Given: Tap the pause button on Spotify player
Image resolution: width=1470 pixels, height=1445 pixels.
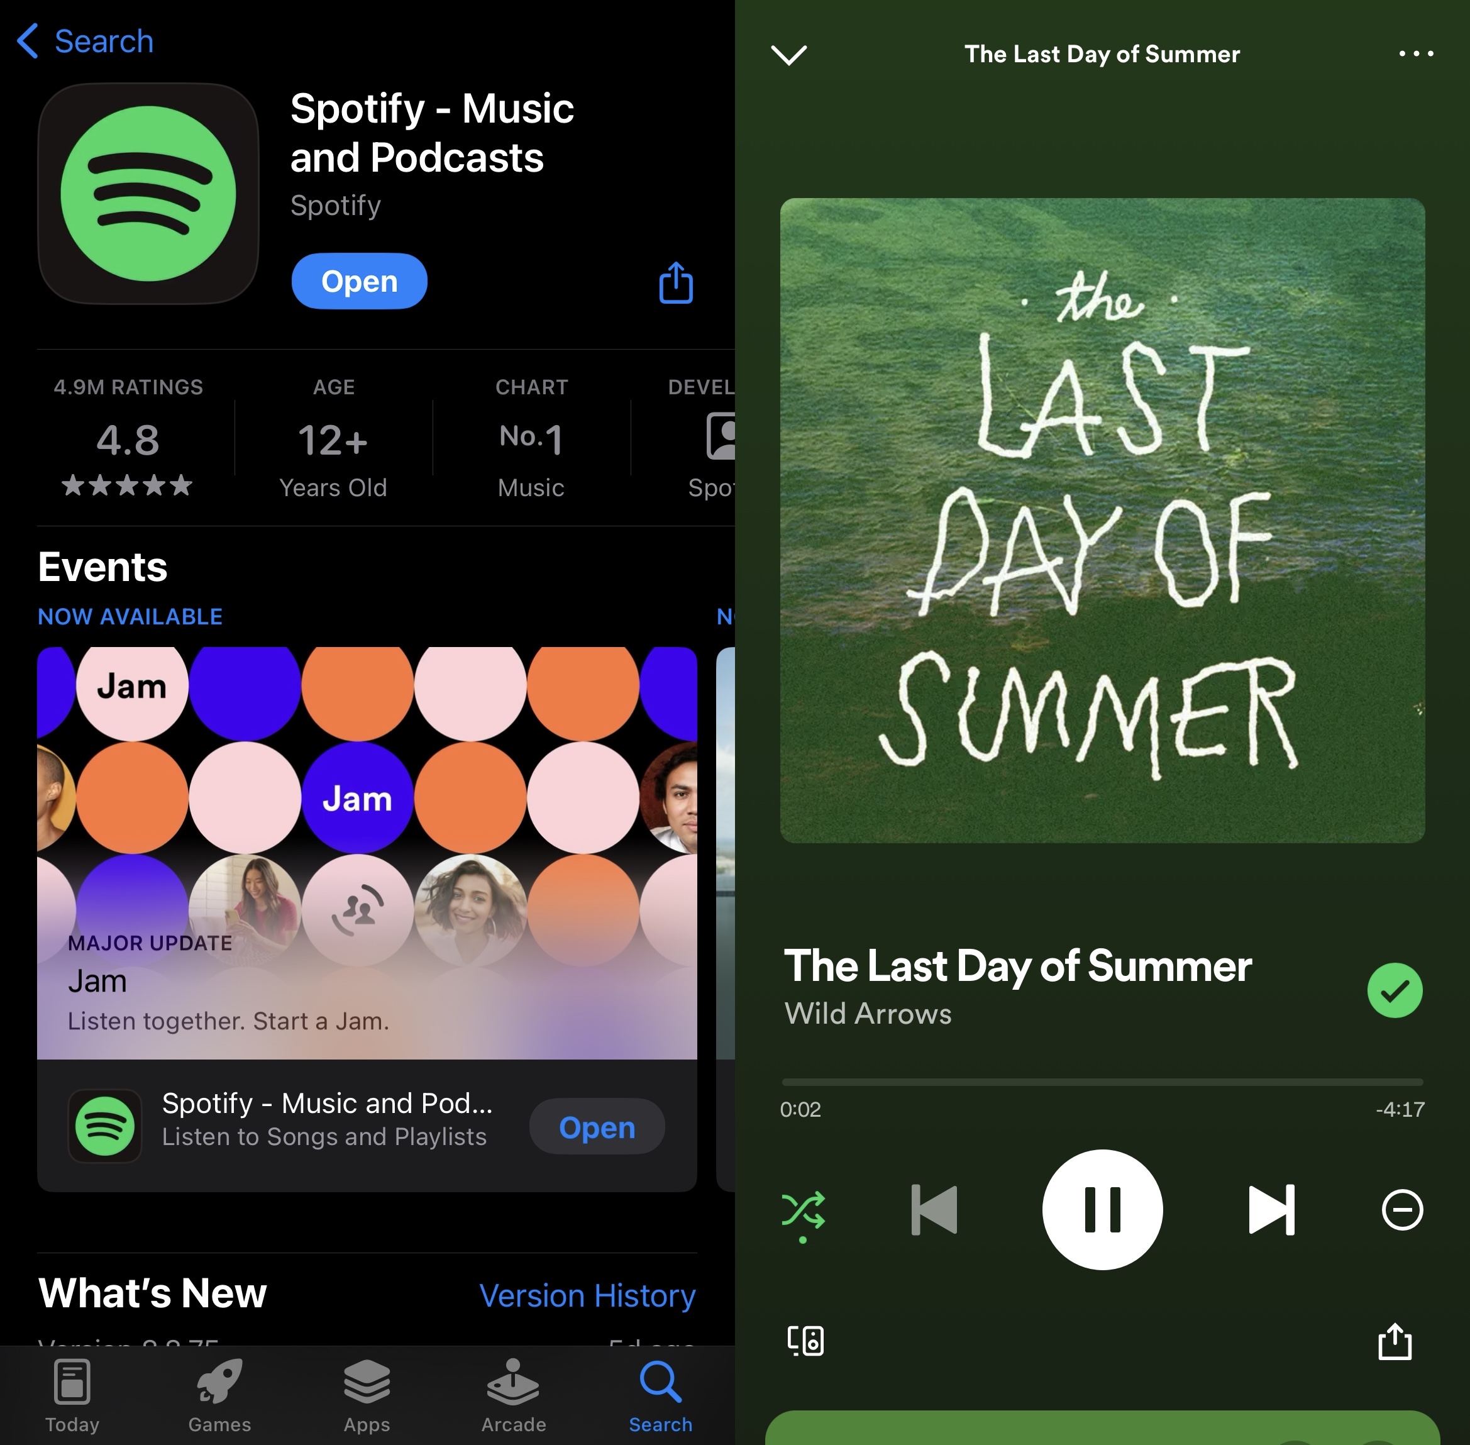Looking at the screenshot, I should 1101,1207.
